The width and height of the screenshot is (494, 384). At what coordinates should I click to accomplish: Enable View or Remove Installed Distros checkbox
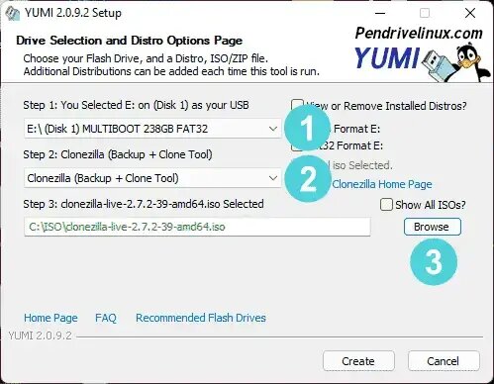pyautogui.click(x=297, y=106)
